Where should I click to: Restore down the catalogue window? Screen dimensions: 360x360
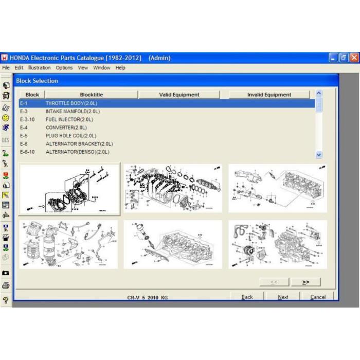pos(344,58)
